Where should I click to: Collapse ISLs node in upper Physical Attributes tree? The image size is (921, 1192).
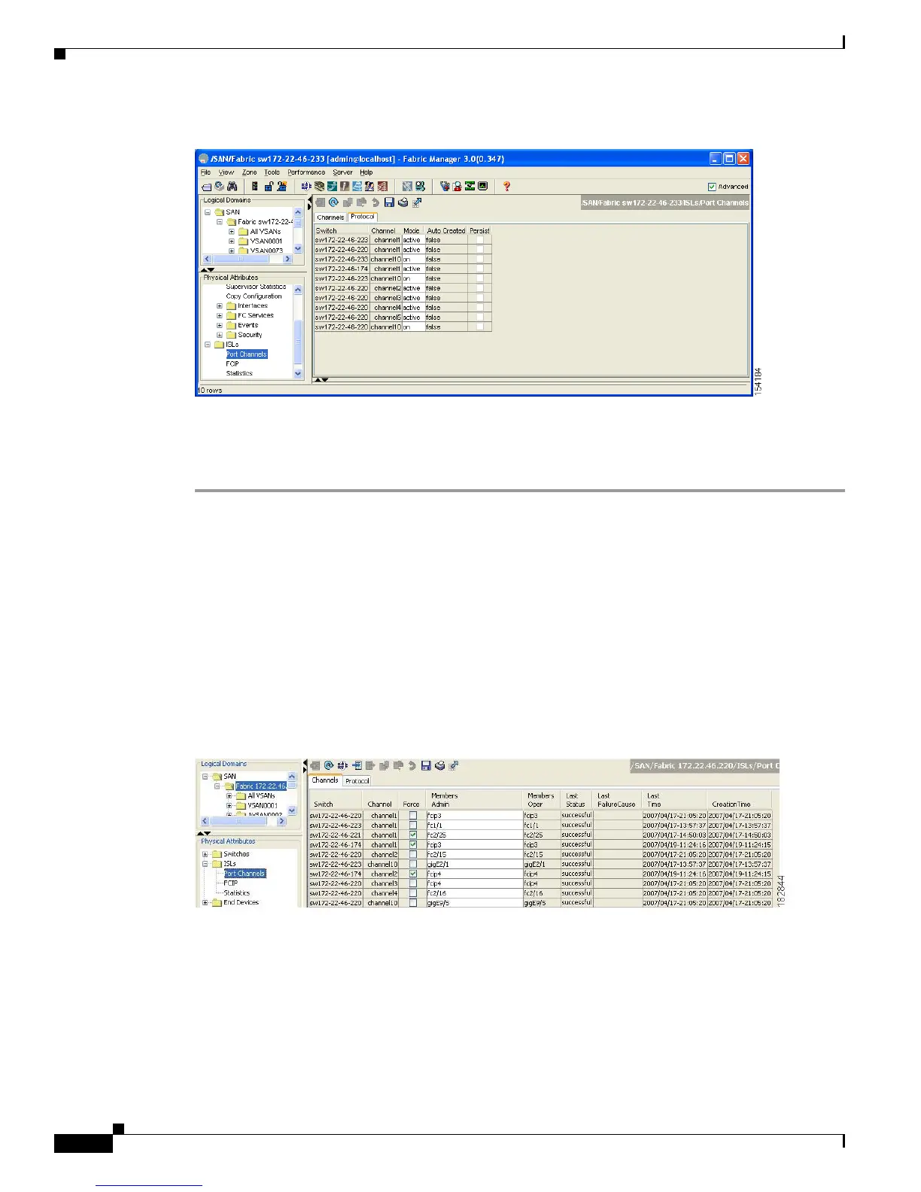[208, 345]
